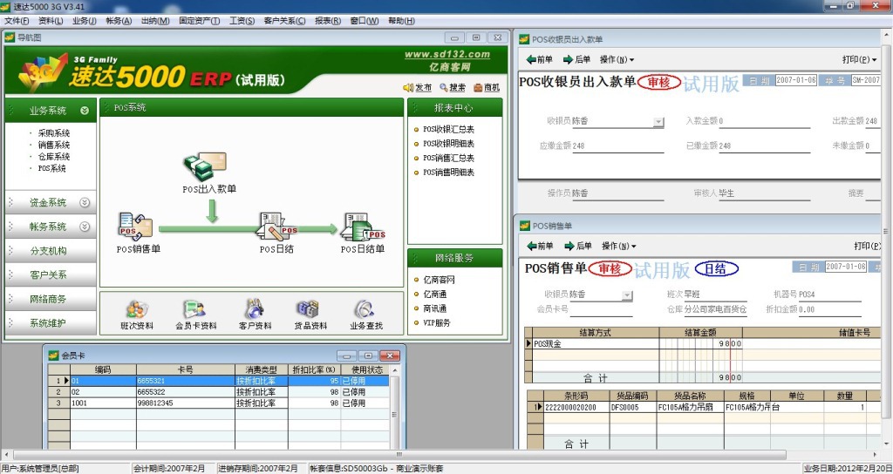Open the 出纳(M) menu
The width and height of the screenshot is (893, 474).
click(x=155, y=21)
